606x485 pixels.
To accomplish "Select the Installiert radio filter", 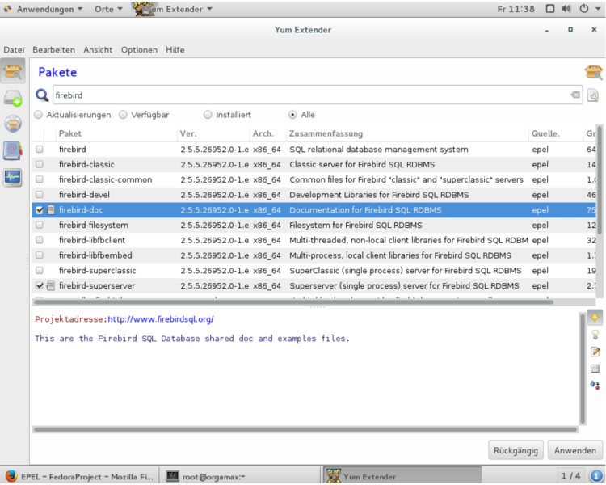I will (x=208, y=115).
